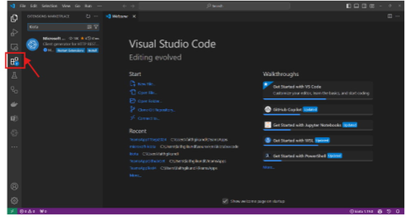Open the Selection menu
The width and height of the screenshot is (406, 220).
[x=50, y=6]
